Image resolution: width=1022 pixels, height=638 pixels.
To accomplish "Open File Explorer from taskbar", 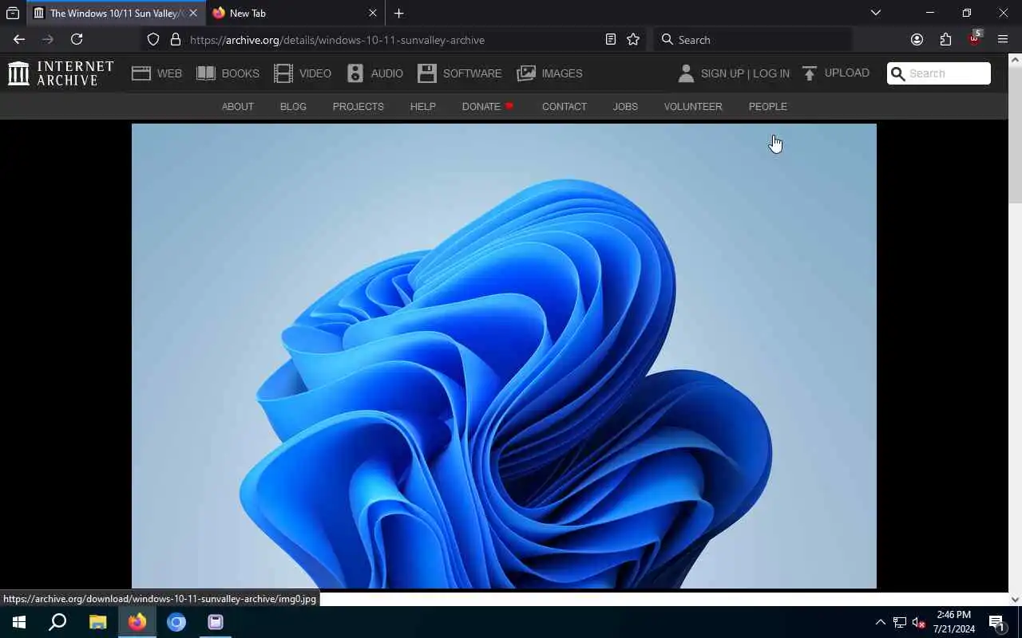I will click(x=97, y=622).
